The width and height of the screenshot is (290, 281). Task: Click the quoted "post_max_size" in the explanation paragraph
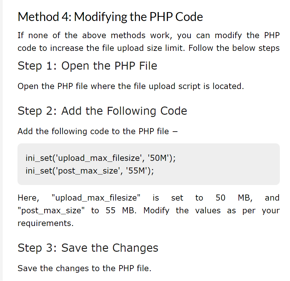pyautogui.click(x=51, y=210)
